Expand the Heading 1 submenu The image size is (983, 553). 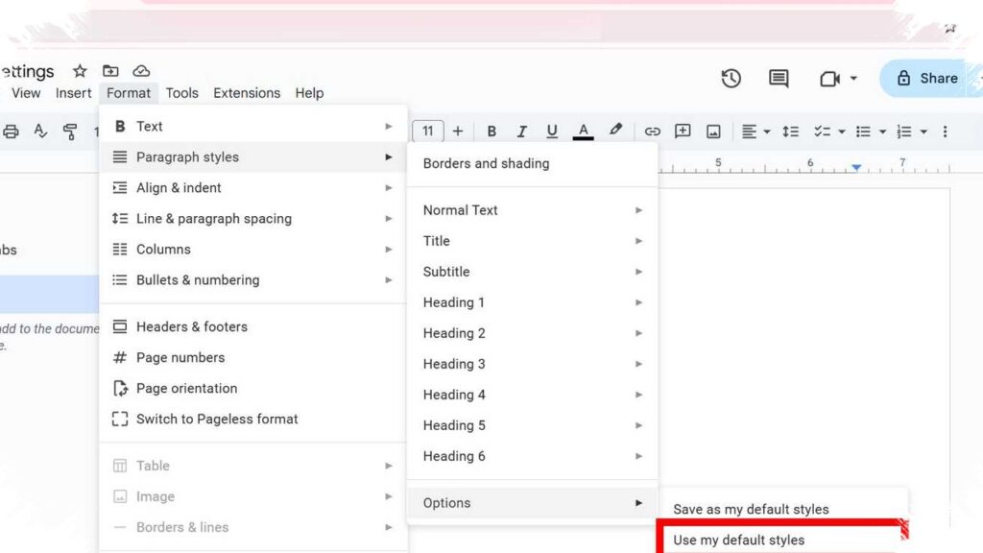pos(532,302)
